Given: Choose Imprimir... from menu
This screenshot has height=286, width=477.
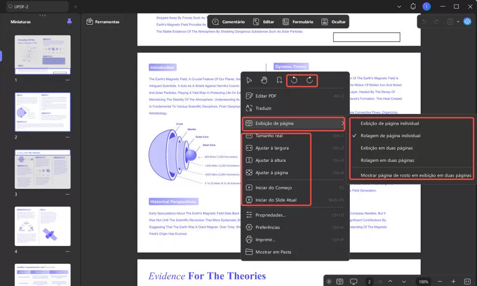Looking at the screenshot, I should (295, 240).
